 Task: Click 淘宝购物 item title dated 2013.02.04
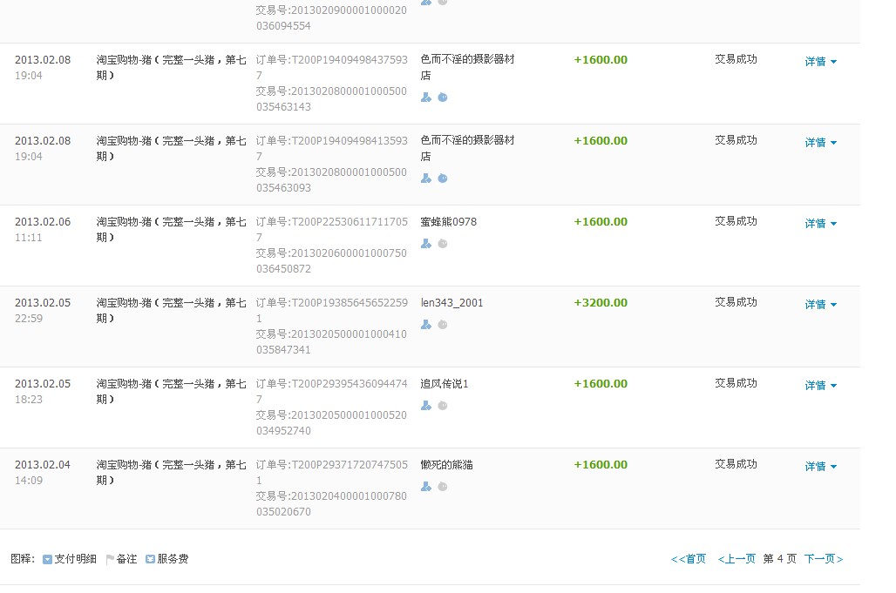pos(171,472)
